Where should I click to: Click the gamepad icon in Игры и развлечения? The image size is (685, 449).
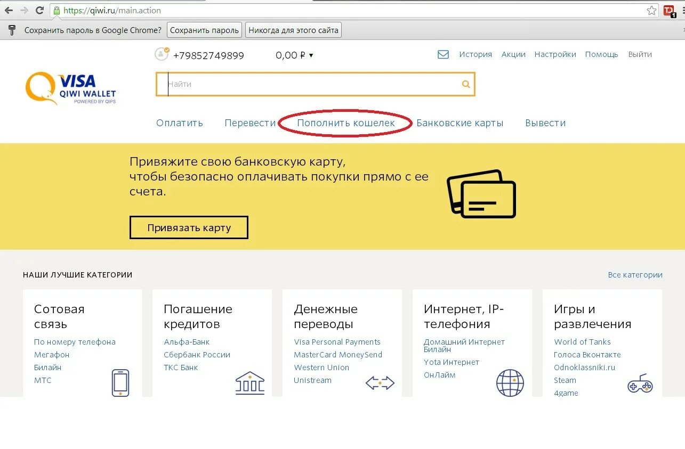640,383
